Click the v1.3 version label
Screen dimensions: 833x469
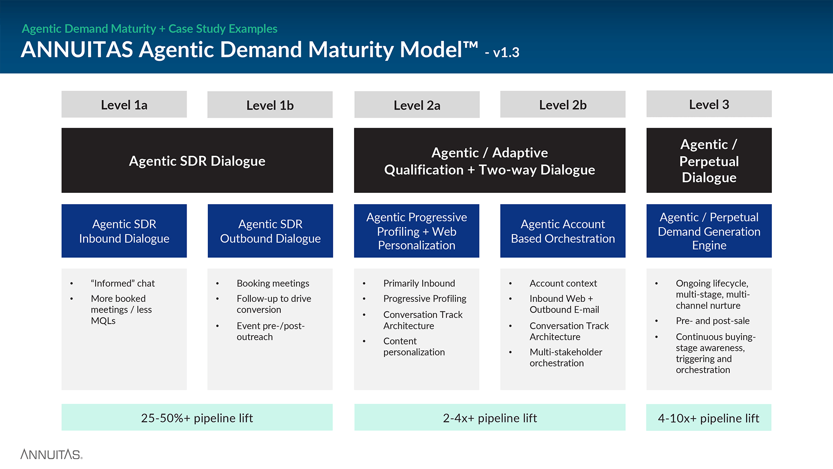tap(506, 53)
